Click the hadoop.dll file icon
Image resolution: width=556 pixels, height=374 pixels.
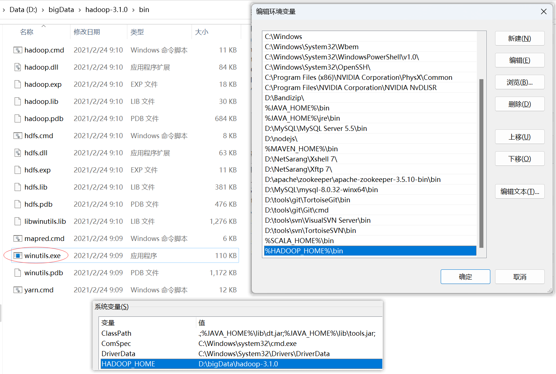pos(18,67)
